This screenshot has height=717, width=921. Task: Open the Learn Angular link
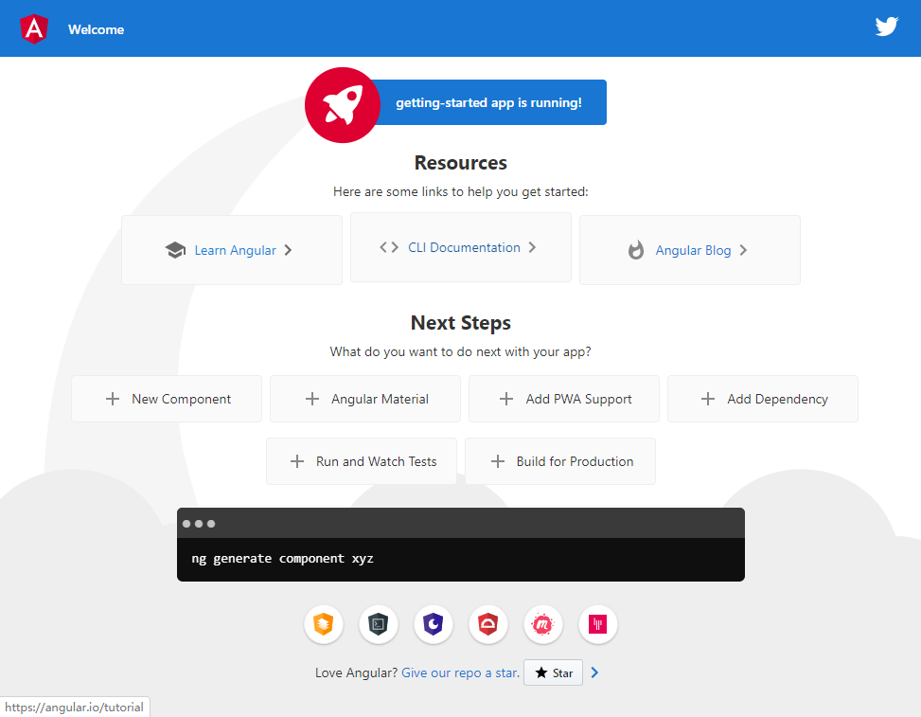[232, 250]
